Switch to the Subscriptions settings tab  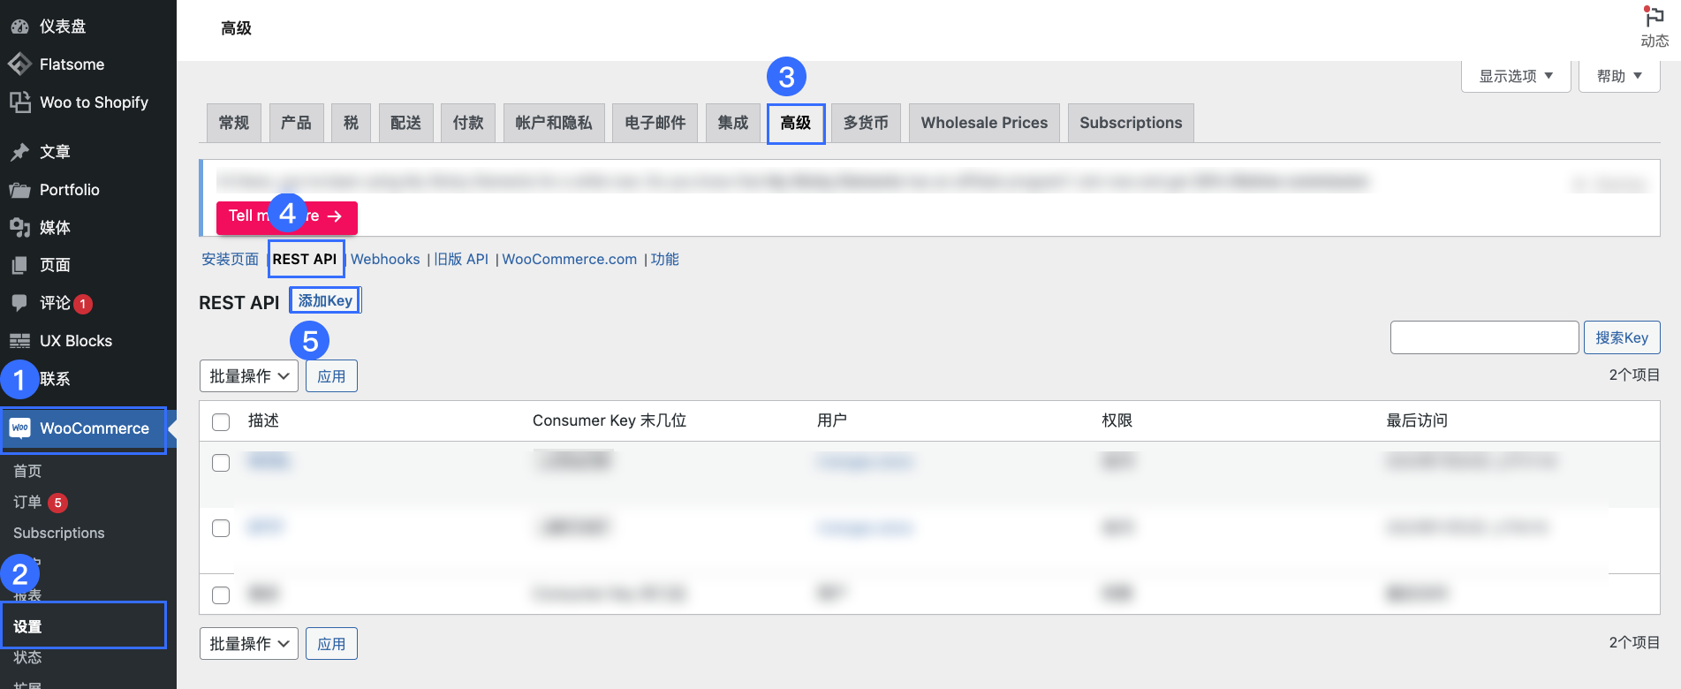(x=1131, y=123)
